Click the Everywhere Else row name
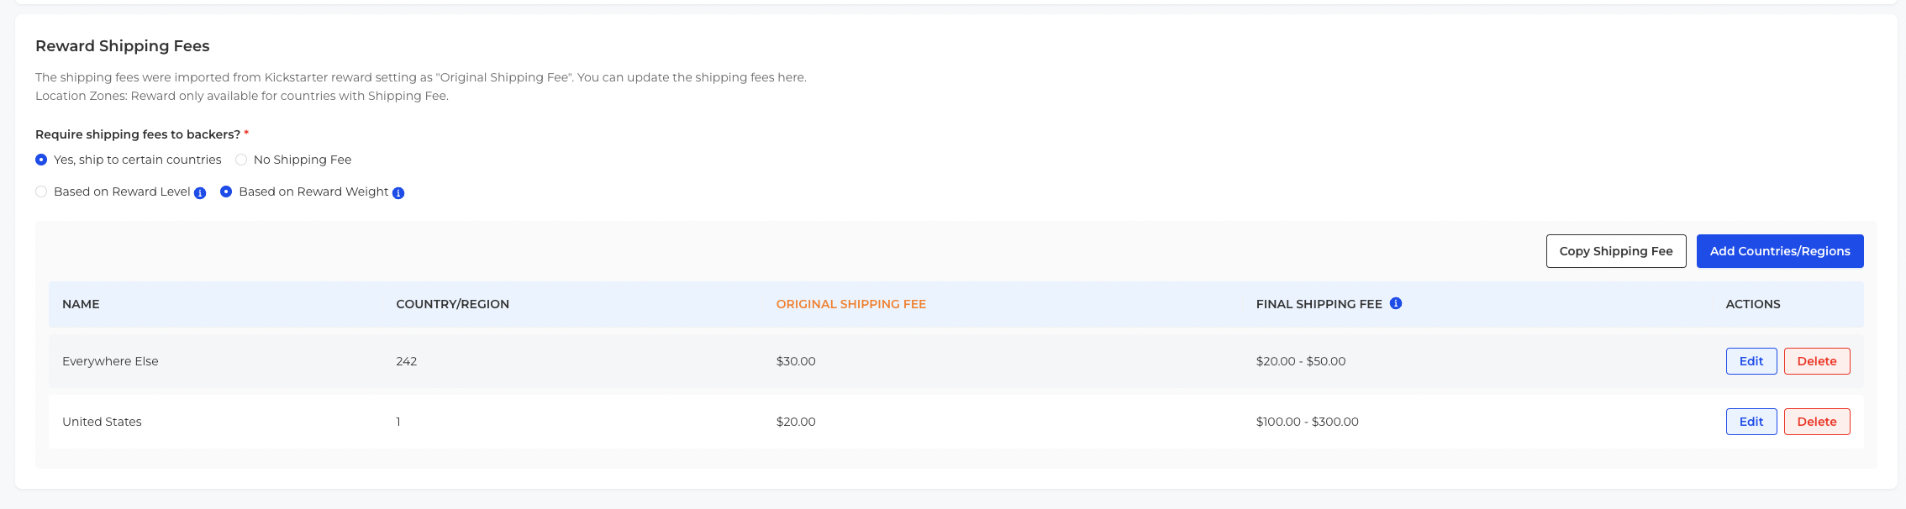Screen dimensions: 1906x509 (x=110, y=361)
